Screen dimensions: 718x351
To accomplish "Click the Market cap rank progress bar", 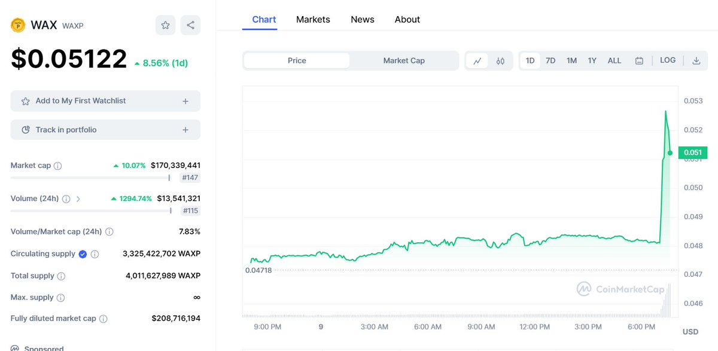I will pos(90,178).
